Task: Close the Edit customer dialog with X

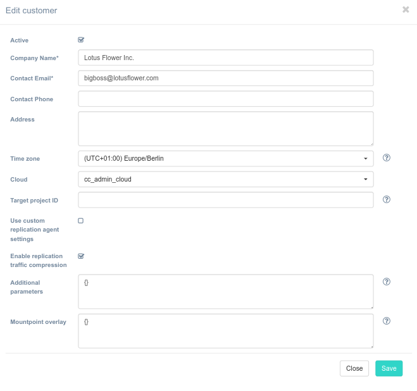Action: click(406, 9)
